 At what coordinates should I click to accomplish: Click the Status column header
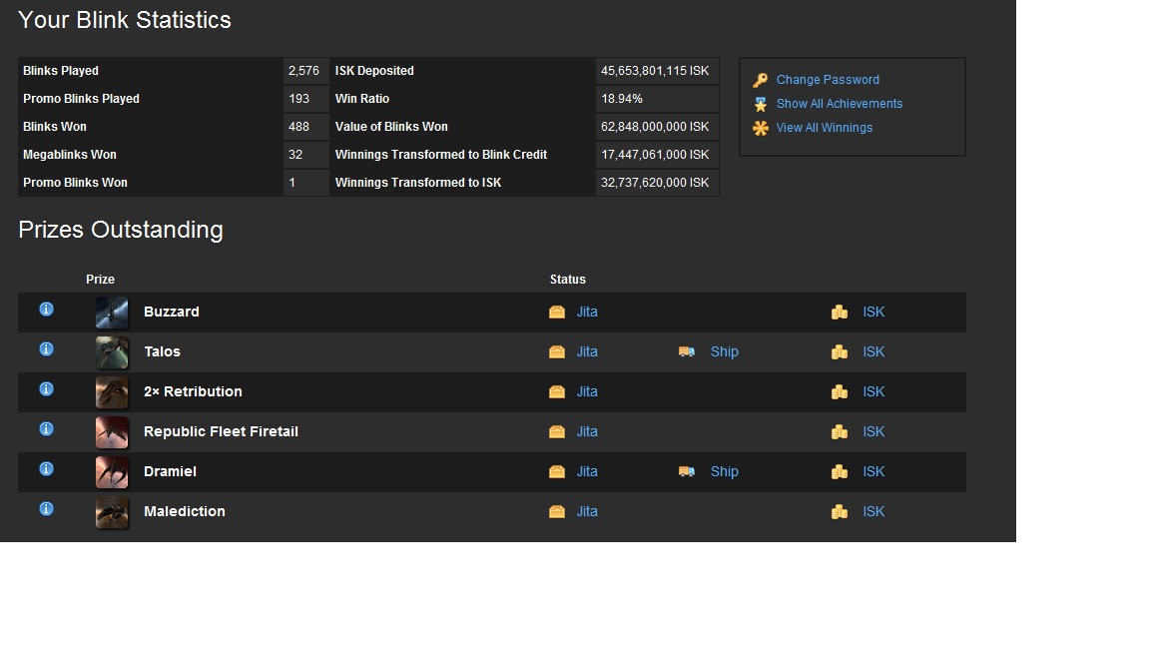tap(568, 280)
